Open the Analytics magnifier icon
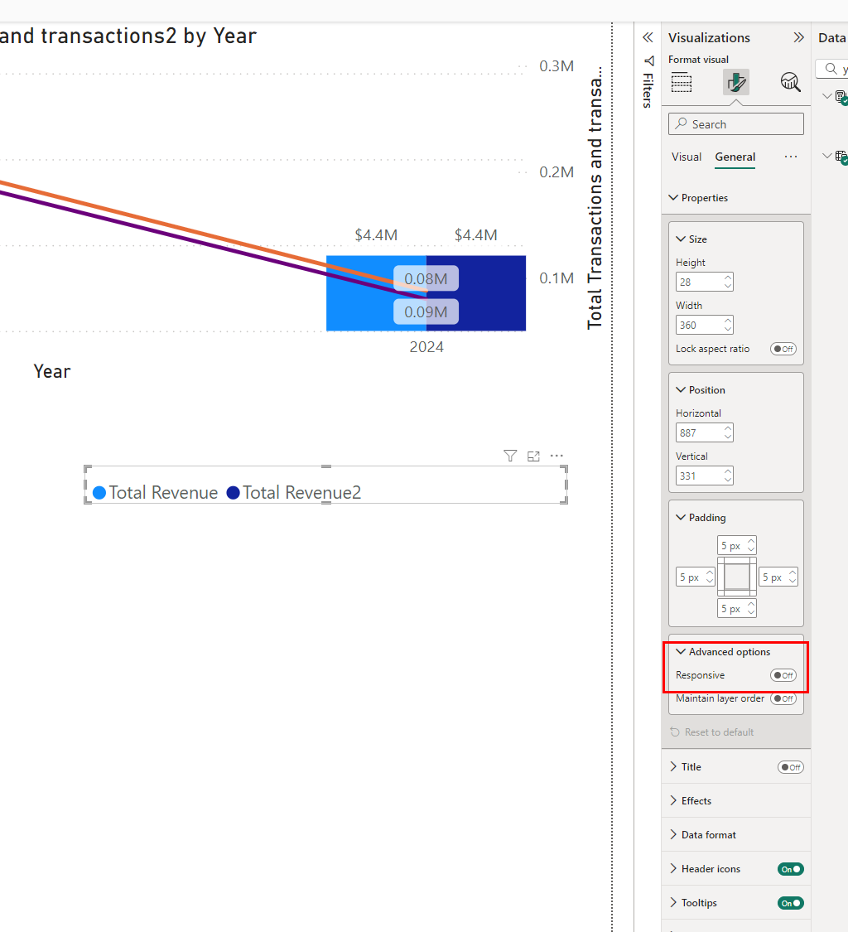 pyautogui.click(x=790, y=82)
